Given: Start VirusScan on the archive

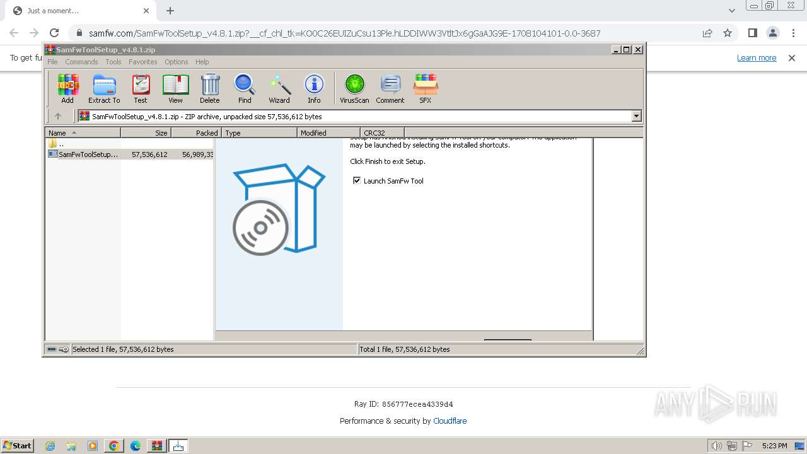Looking at the screenshot, I should tap(354, 88).
